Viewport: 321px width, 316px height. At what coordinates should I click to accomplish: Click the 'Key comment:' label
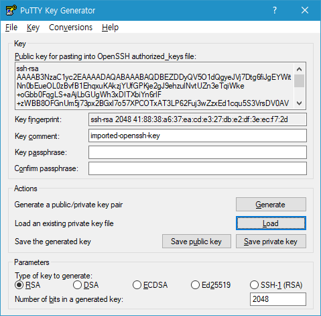[x=37, y=136]
